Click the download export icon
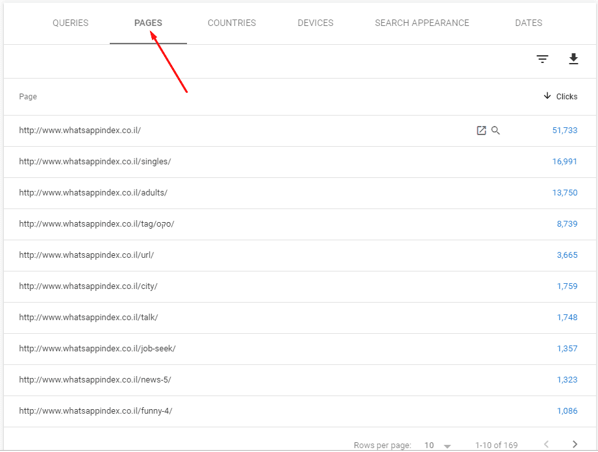 tap(573, 58)
